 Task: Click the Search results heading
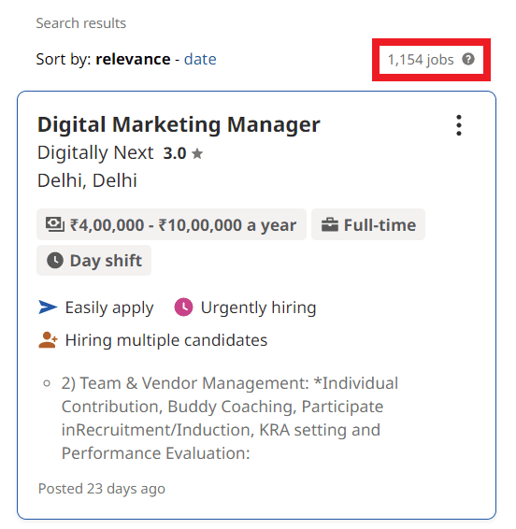tap(81, 23)
